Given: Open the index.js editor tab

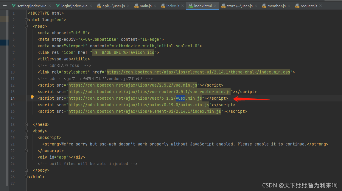Looking at the screenshot, I should (173, 6).
